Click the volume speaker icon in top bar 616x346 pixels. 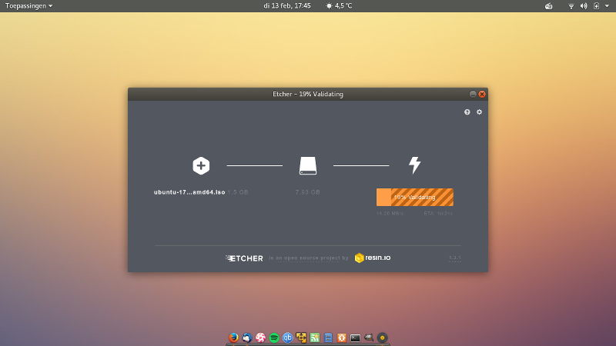point(584,6)
